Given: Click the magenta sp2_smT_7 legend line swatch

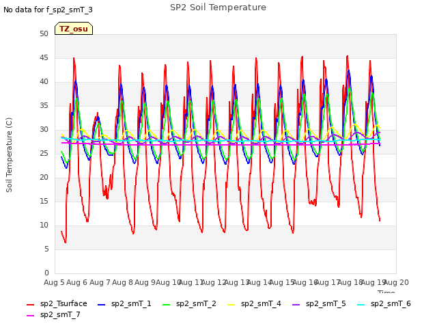Looking at the screenshot, I should [x=30, y=316].
